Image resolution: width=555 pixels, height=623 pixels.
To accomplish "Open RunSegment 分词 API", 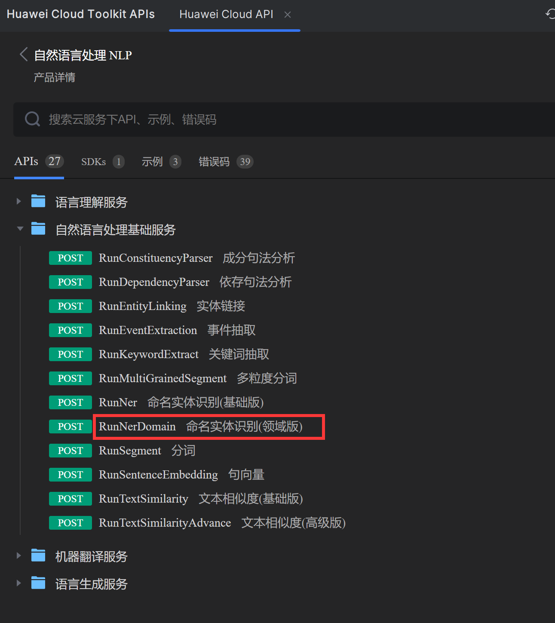I will [x=147, y=451].
